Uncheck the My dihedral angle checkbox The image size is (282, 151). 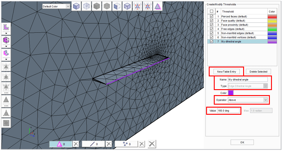pos(211,41)
